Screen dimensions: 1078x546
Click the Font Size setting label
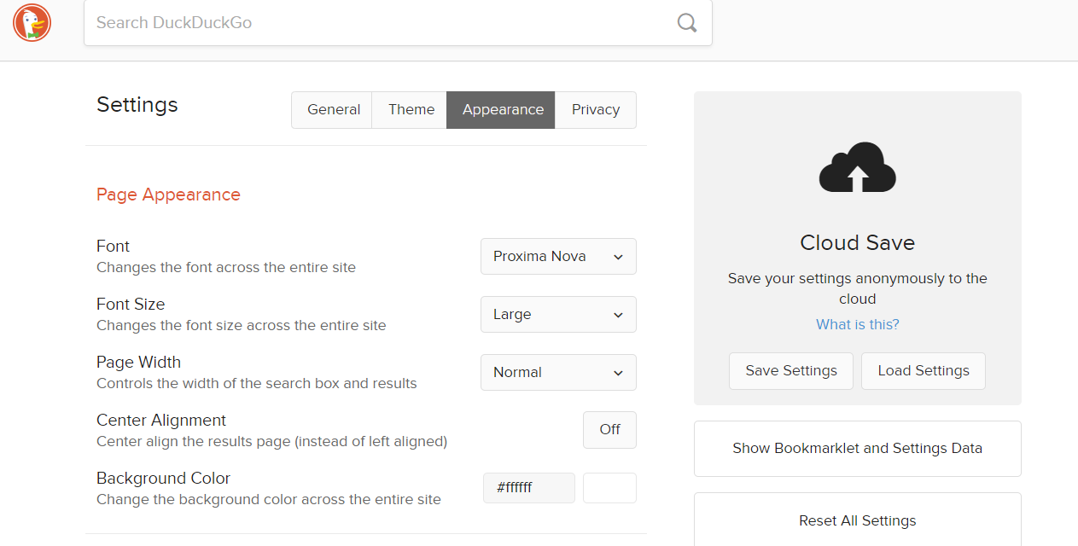(x=131, y=305)
